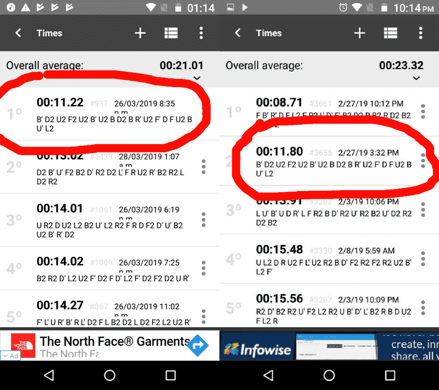The width and height of the screenshot is (439, 390).
Task: Open options for the 00:15.48 solve
Action: point(423,258)
